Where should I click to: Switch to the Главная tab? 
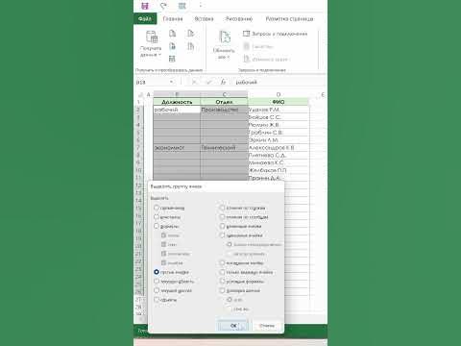point(173,19)
